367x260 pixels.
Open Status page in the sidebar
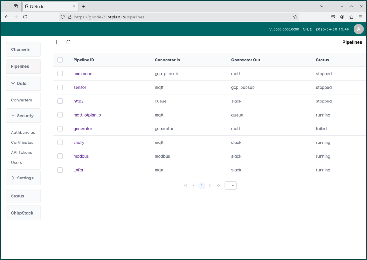pos(23,196)
